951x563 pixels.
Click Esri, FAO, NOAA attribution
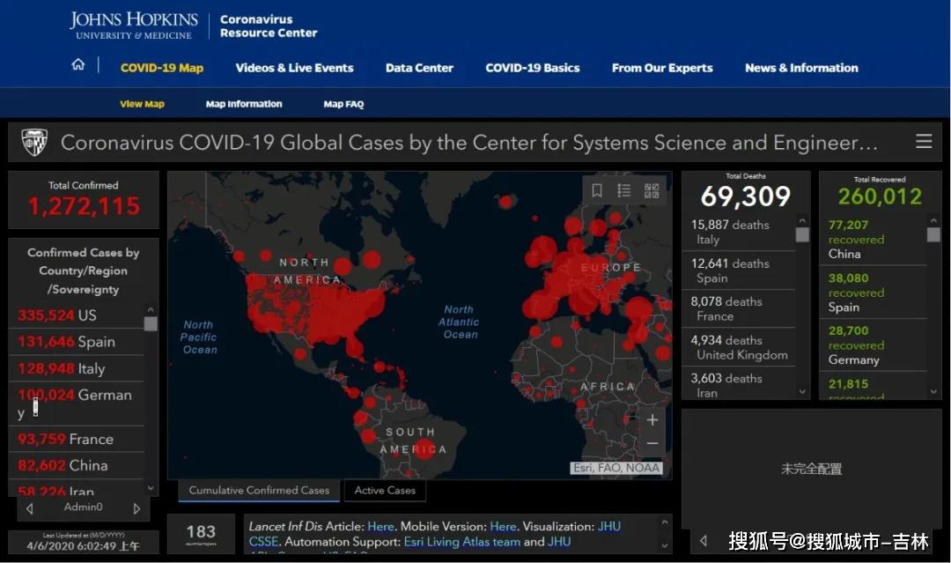(616, 468)
